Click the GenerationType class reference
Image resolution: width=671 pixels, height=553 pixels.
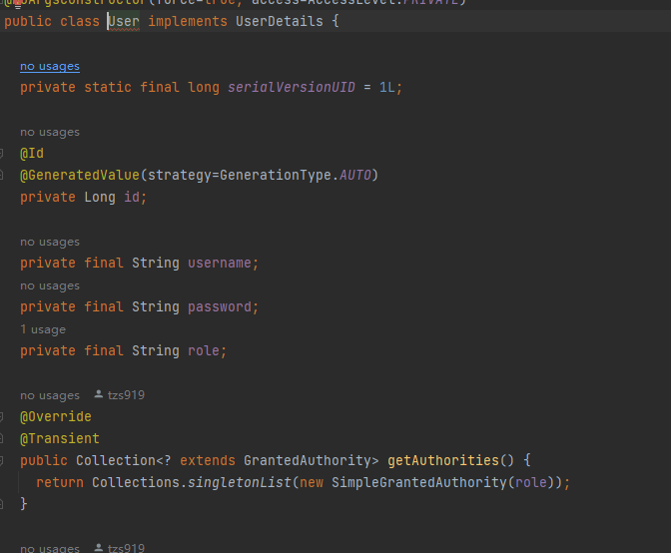(276, 176)
